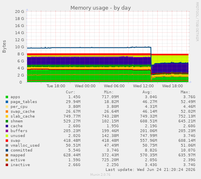Click the 'Munin 2.0.76' footer text
Screen dimensions: 201x179
100,175
